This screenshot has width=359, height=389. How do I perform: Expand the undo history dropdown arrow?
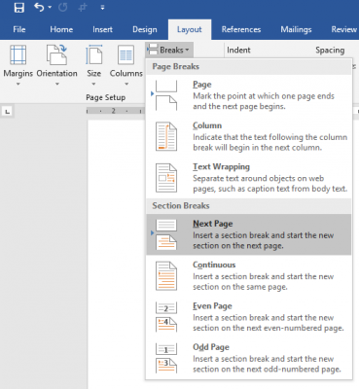[x=50, y=7]
